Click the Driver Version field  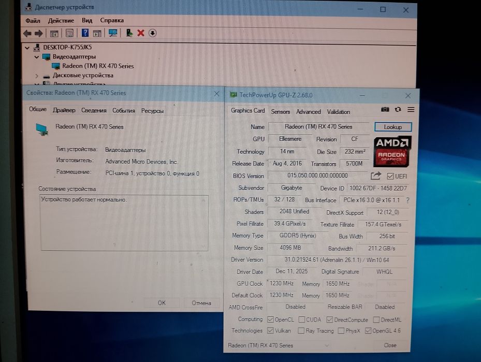[337, 260]
